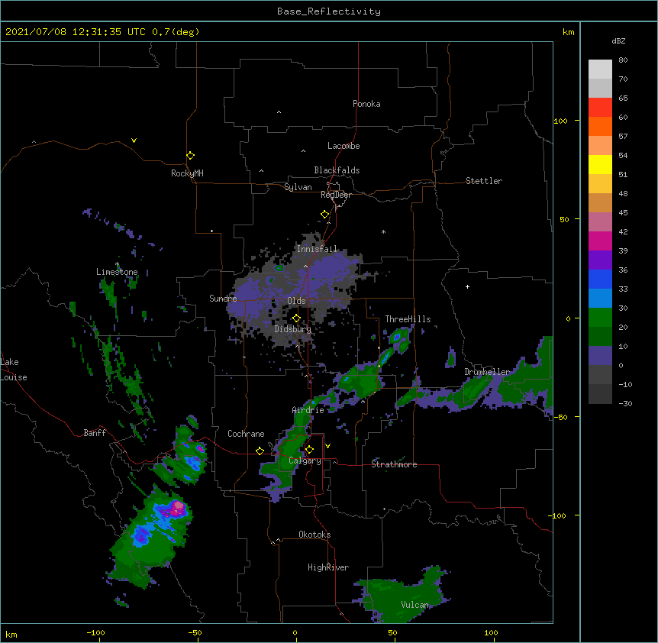Click the Olds town label

coord(296,301)
